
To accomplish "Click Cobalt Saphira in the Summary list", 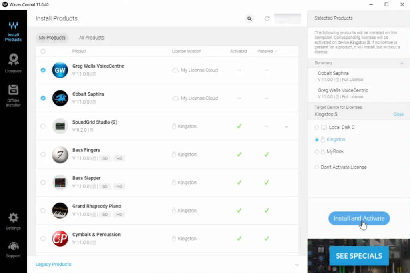I will [333, 73].
